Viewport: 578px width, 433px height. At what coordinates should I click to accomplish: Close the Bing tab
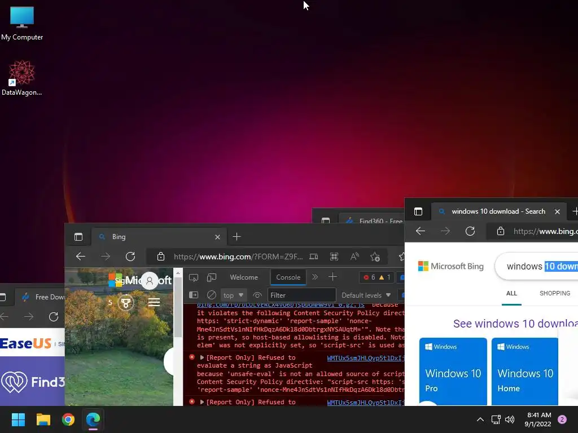point(217,237)
